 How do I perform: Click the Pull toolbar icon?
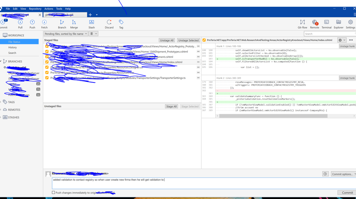[20, 24]
